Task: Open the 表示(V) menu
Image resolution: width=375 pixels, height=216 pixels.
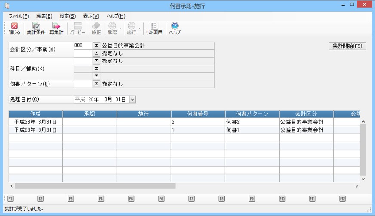Action: point(91,16)
